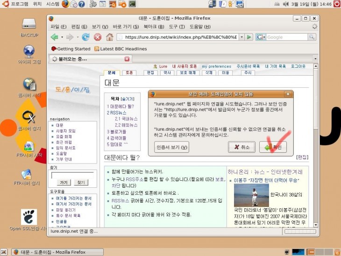Cancel the security dialog with 취소
This screenshot has width=341, height=256.
[242, 147]
